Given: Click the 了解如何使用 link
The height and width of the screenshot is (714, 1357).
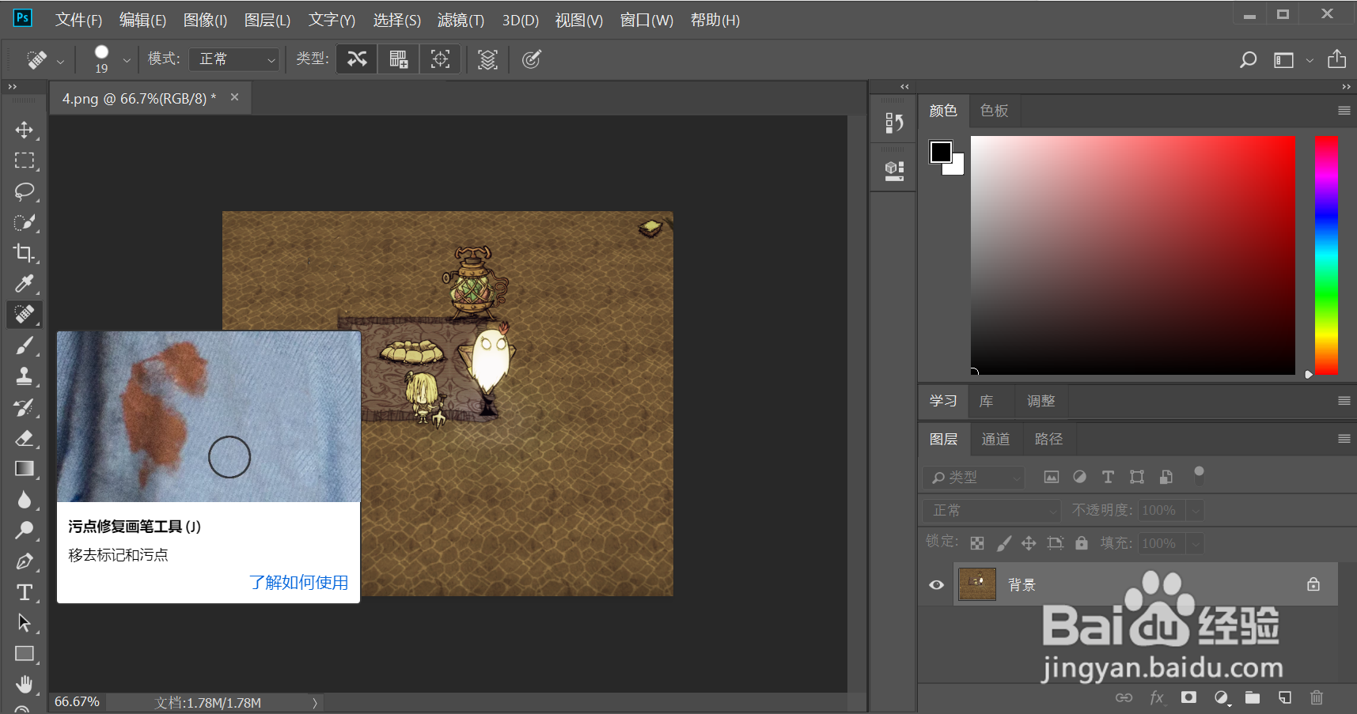Looking at the screenshot, I should pos(298,583).
